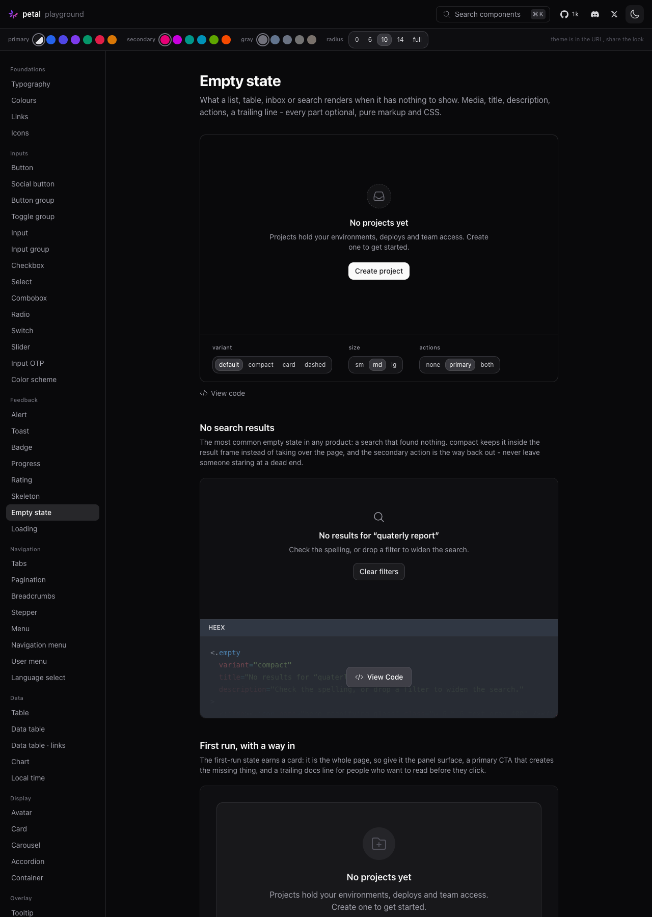Image resolution: width=652 pixels, height=917 pixels.
Task: Open the X (Twitter) profile icon
Action: tap(614, 14)
